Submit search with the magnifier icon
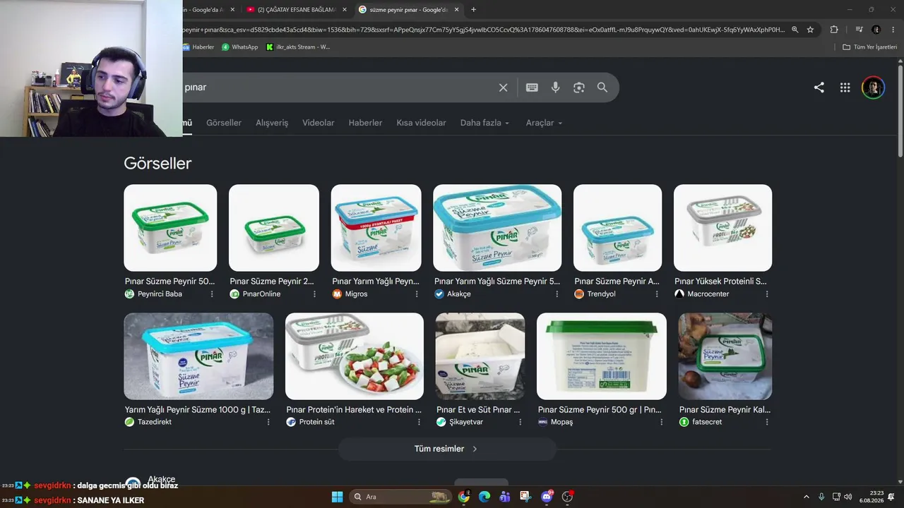The image size is (904, 508). 602,87
